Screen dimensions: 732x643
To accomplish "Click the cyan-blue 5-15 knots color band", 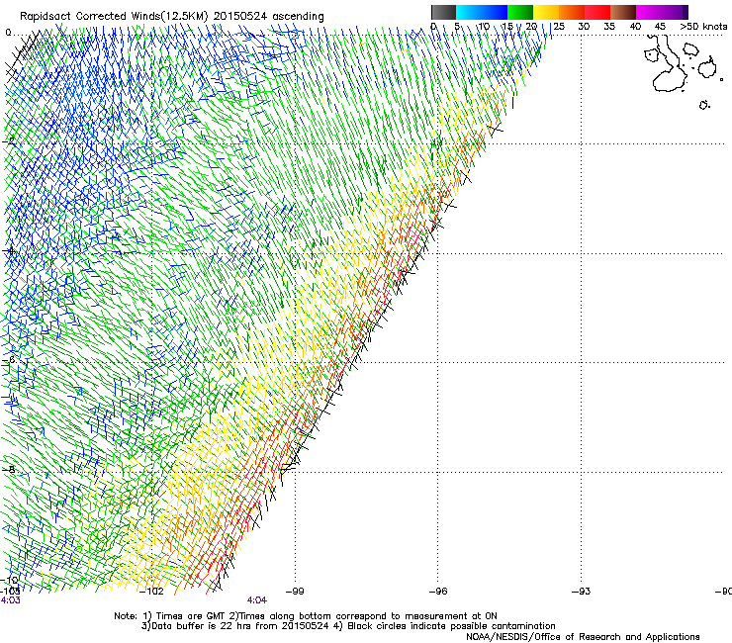I will 482,12.
